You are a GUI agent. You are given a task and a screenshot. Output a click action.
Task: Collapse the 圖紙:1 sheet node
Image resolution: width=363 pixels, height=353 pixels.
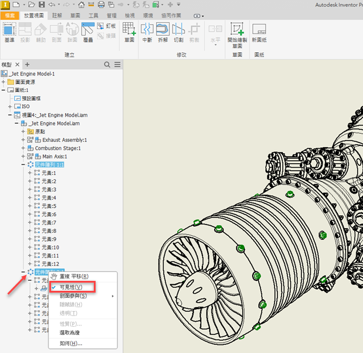click(4, 90)
